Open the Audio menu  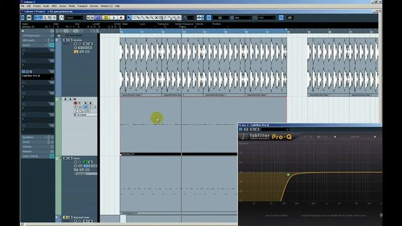[46, 6]
